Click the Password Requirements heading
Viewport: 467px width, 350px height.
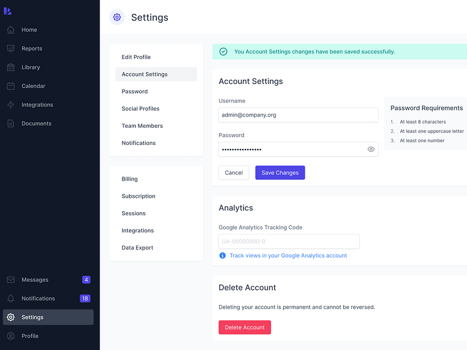426,108
